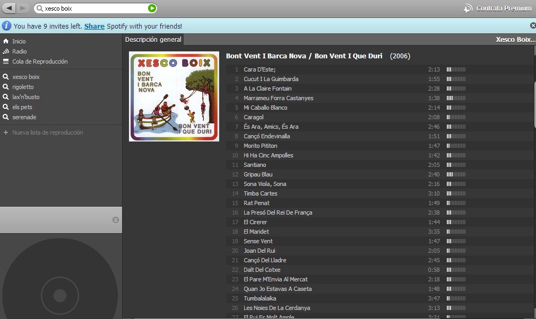Click popularity bar of Gripau Blau

456,174
